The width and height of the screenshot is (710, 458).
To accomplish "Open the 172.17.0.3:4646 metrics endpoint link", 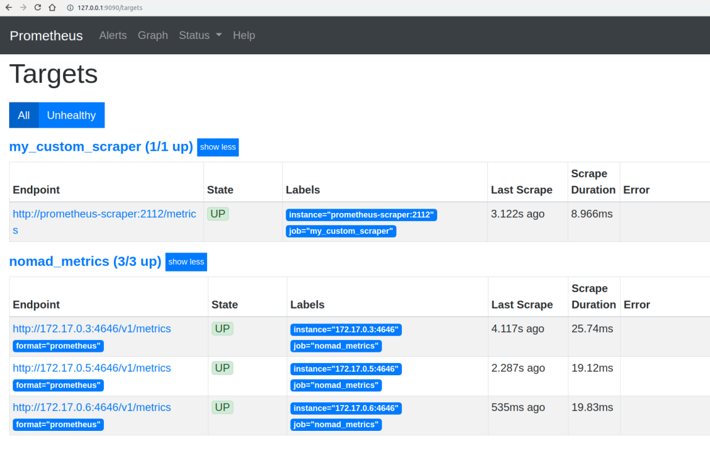I will pyautogui.click(x=92, y=329).
